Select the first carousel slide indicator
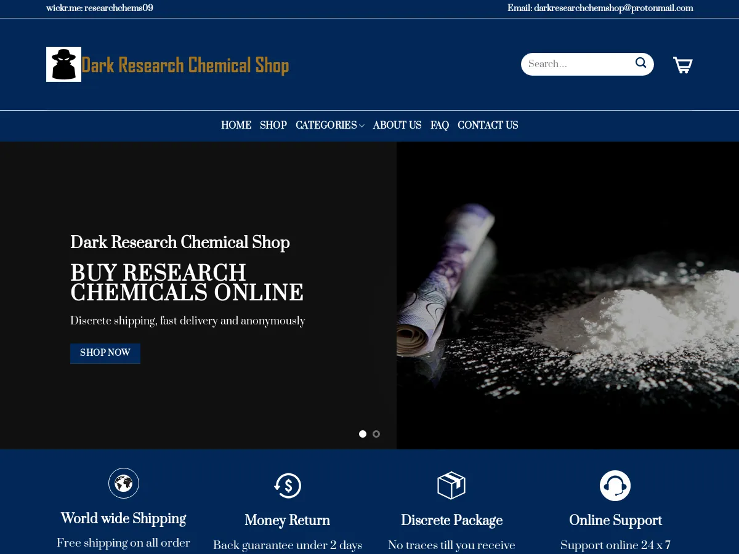Image resolution: width=739 pixels, height=554 pixels. 363,433
